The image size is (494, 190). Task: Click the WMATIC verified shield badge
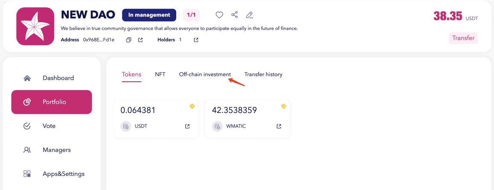(x=284, y=107)
